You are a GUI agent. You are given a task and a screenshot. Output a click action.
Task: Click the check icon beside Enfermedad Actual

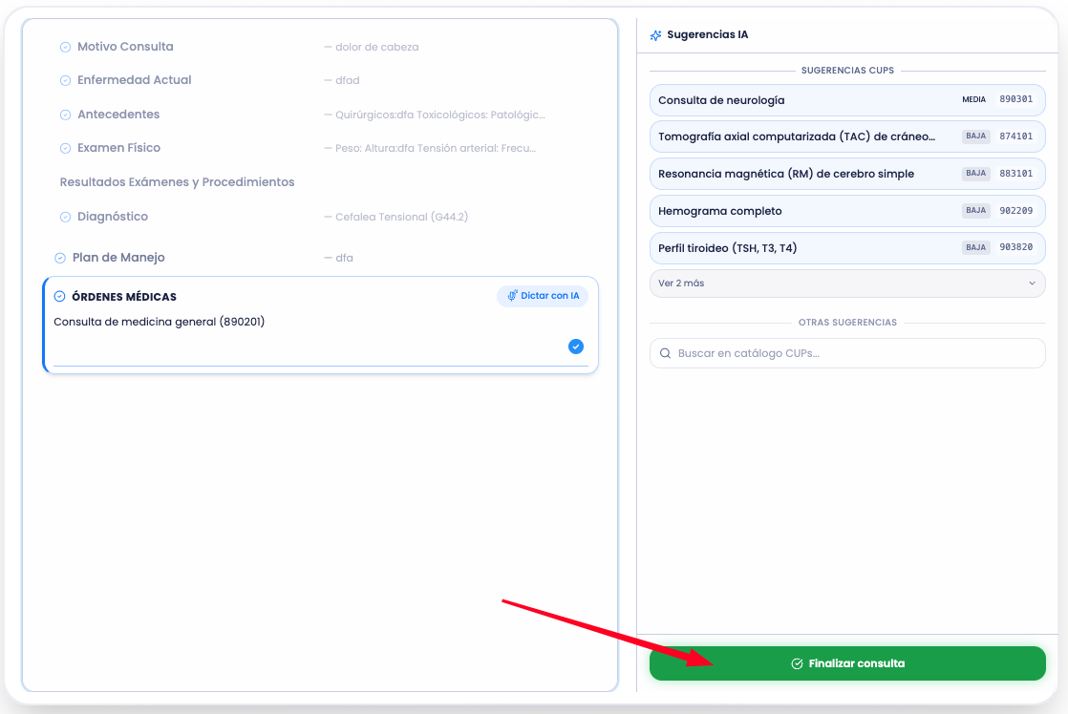(65, 80)
